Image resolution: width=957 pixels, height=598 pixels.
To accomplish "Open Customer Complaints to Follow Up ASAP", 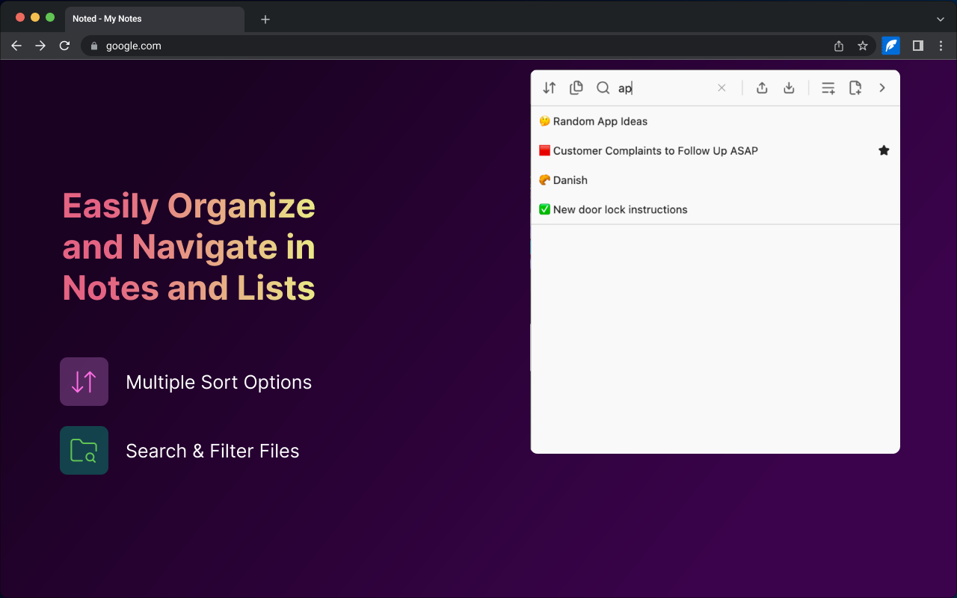I will click(x=715, y=150).
